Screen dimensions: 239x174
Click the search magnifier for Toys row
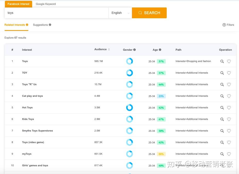point(222,62)
